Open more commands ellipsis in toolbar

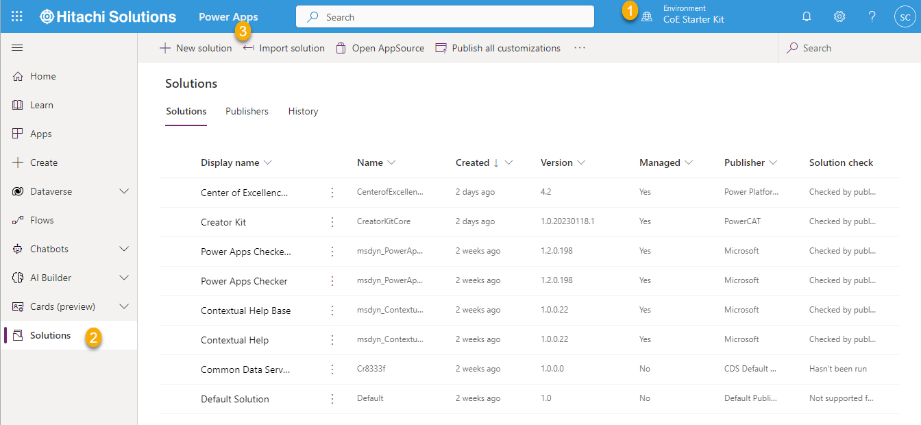(x=580, y=48)
